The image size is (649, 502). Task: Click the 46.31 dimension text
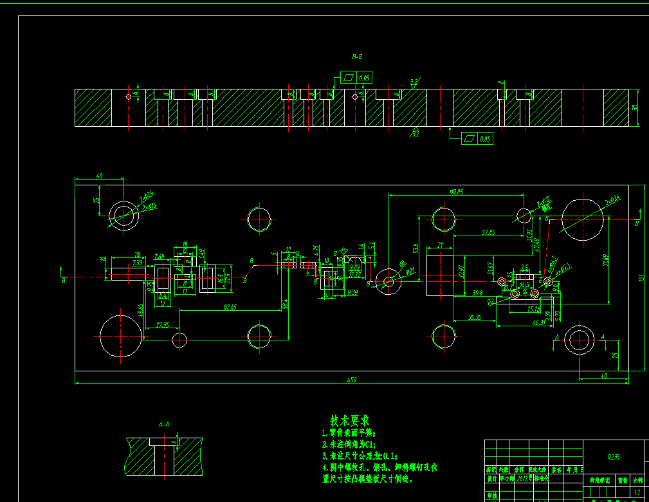coord(538,322)
